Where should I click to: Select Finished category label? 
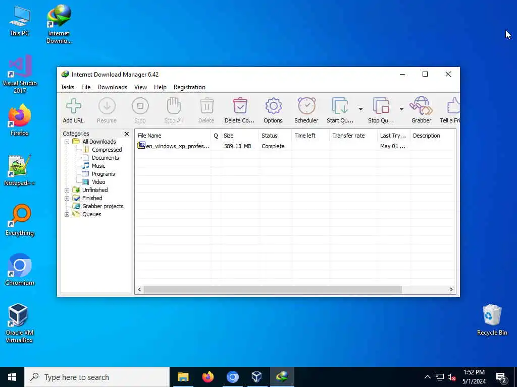pyautogui.click(x=92, y=198)
